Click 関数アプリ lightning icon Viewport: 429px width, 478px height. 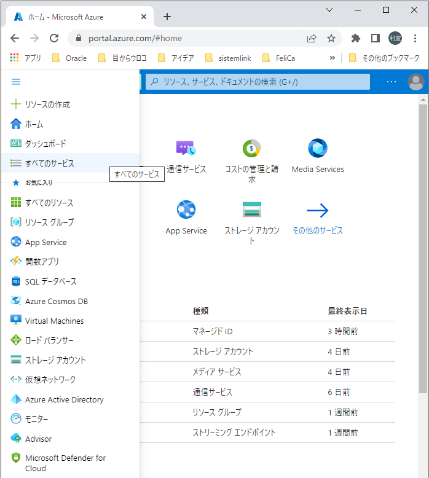point(16,261)
